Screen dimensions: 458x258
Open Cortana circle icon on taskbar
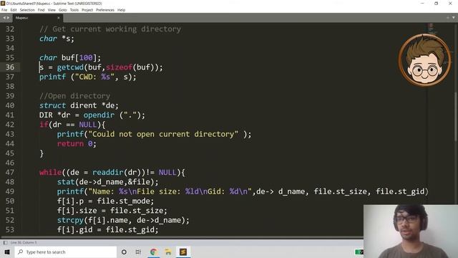124,252
